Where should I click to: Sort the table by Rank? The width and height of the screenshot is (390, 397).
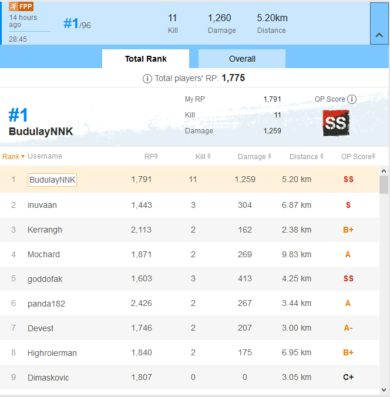pyautogui.click(x=13, y=156)
